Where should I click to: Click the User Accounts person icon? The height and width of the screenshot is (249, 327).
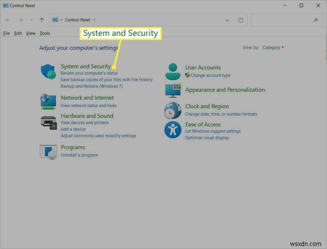[173, 72]
